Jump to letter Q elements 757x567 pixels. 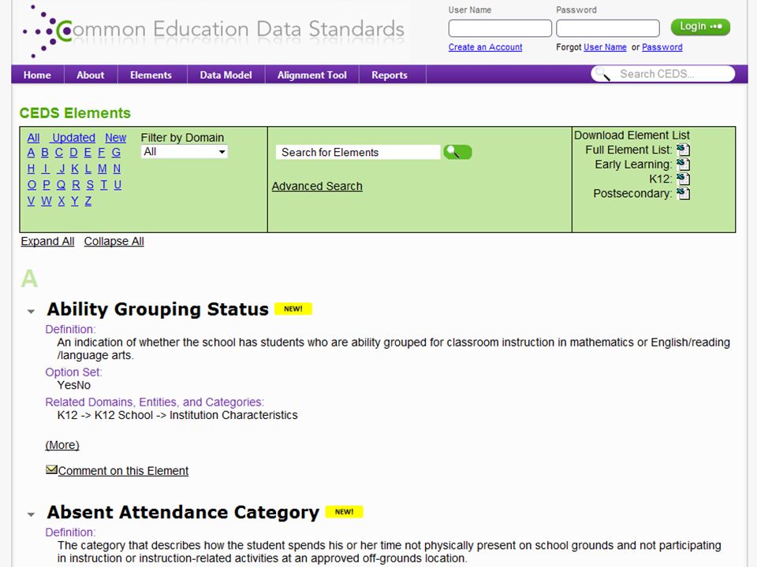61,184
